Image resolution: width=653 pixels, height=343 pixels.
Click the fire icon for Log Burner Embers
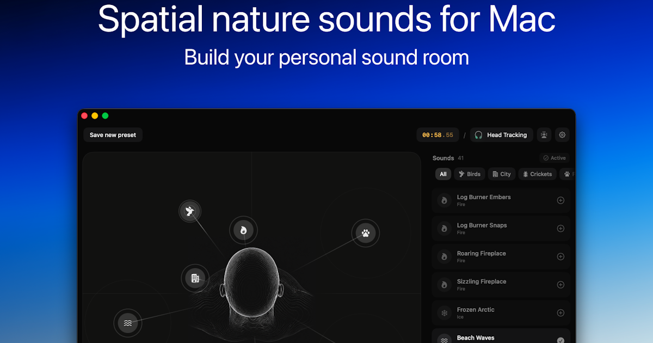pyautogui.click(x=444, y=200)
